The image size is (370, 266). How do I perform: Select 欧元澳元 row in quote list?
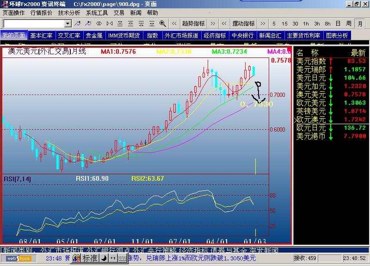pyautogui.click(x=331, y=120)
